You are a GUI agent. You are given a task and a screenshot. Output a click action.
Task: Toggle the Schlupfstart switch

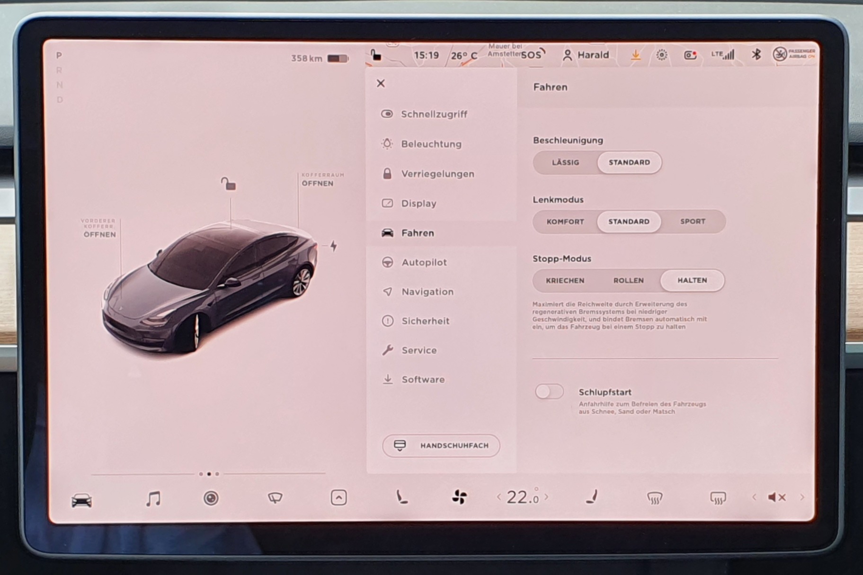(x=549, y=392)
